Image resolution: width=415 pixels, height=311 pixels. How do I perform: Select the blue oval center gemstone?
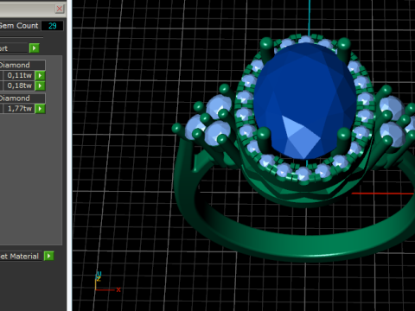pyautogui.click(x=305, y=101)
